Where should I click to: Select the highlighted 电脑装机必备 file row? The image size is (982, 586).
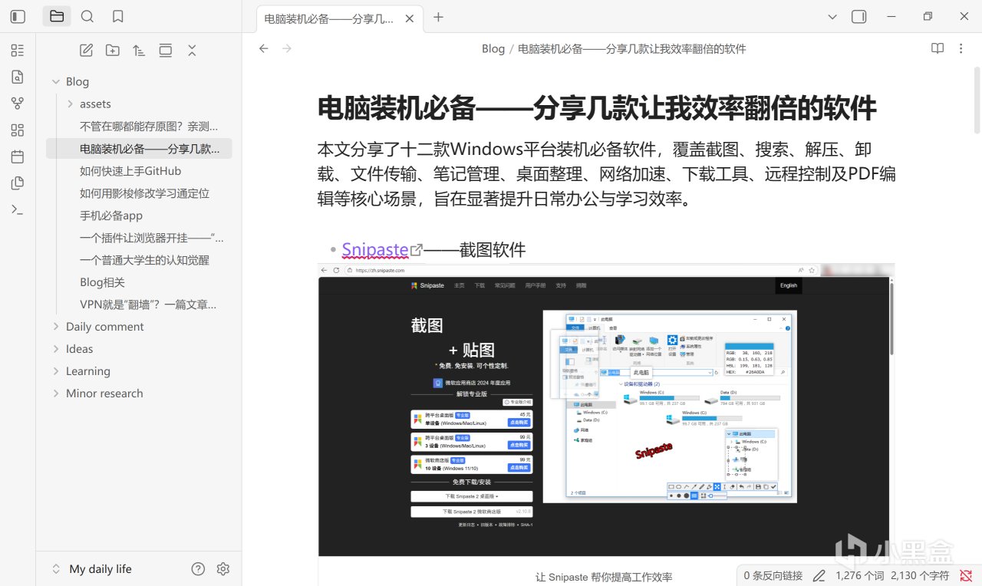[139, 149]
